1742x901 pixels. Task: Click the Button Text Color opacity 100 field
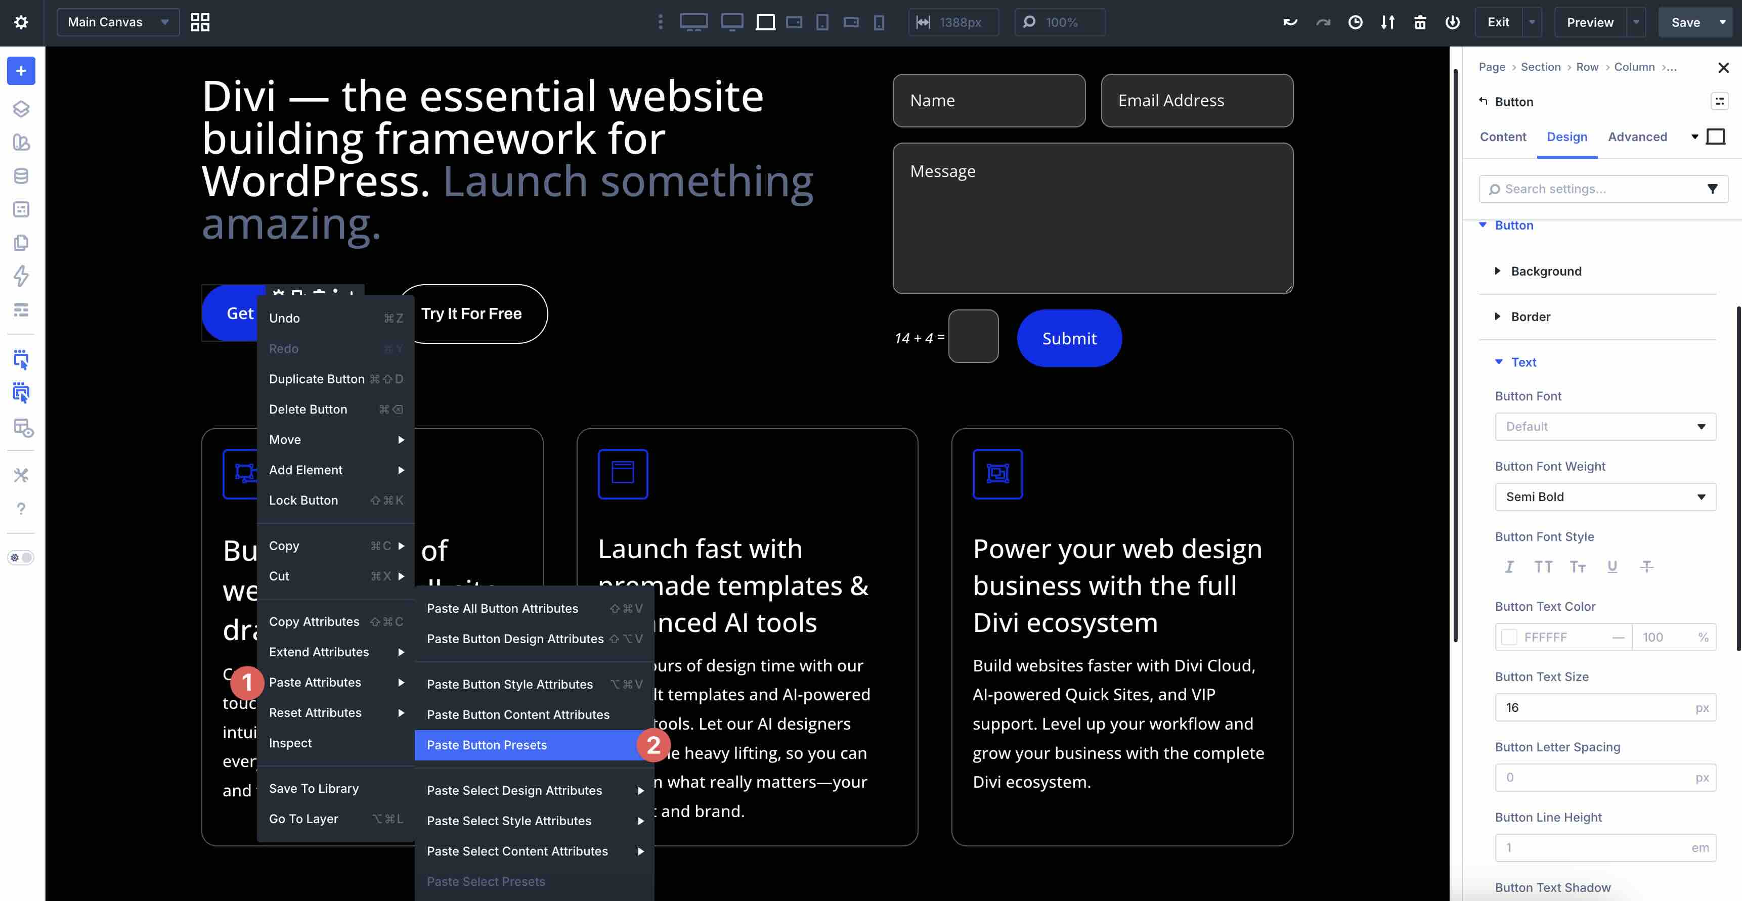point(1674,638)
